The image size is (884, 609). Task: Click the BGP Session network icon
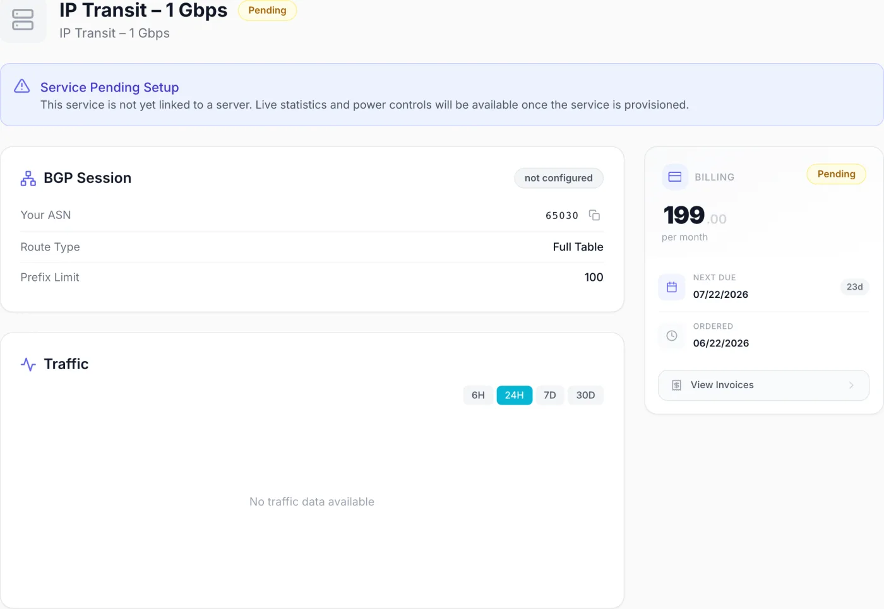(28, 179)
